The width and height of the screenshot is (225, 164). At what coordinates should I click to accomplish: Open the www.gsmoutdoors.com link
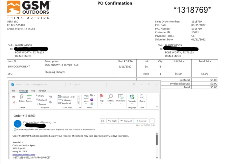point(24,154)
